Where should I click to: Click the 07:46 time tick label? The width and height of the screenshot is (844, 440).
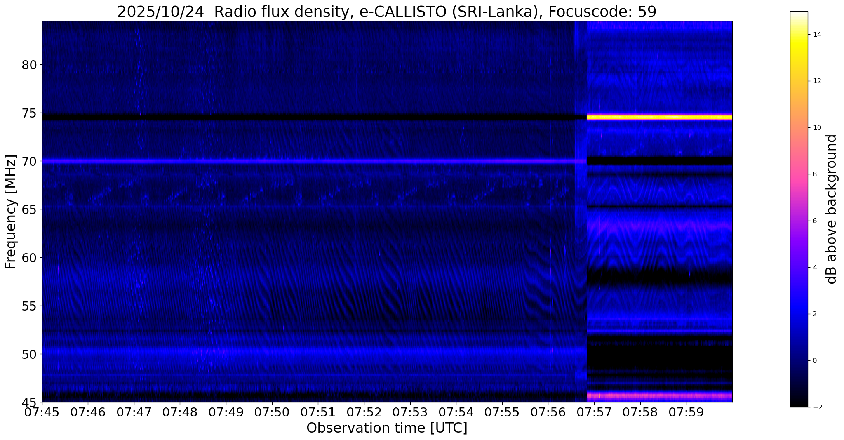pyautogui.click(x=88, y=412)
